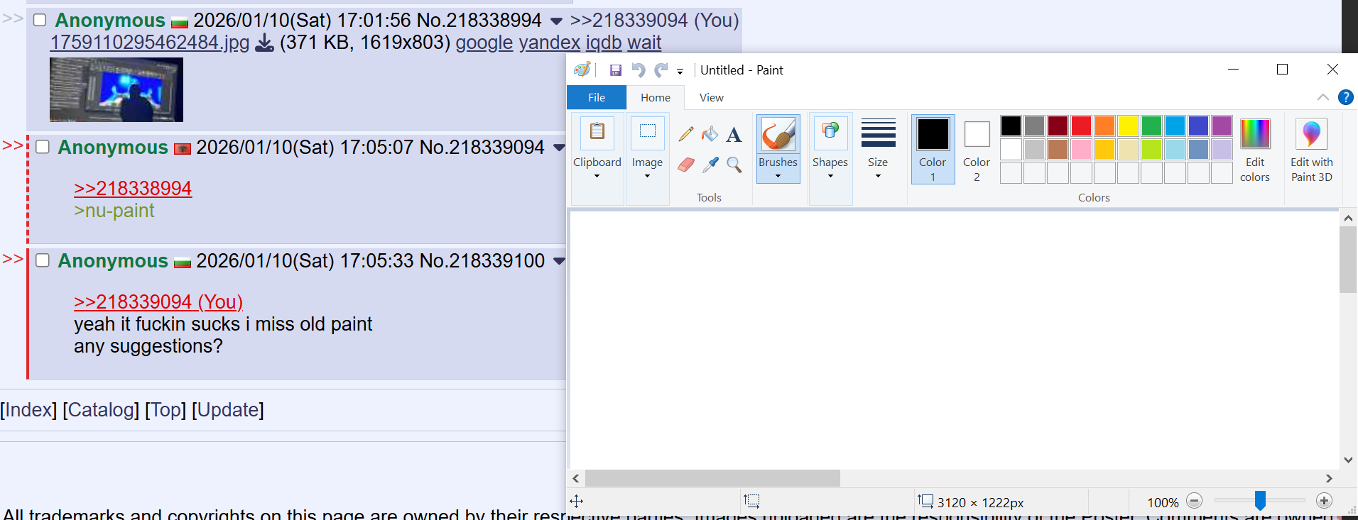Open Customize Quick Access Toolbar dropdown
Viewport: 1358px width, 520px height.
pyautogui.click(x=680, y=71)
